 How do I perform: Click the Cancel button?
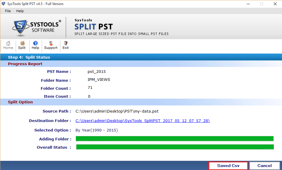click(x=265, y=166)
